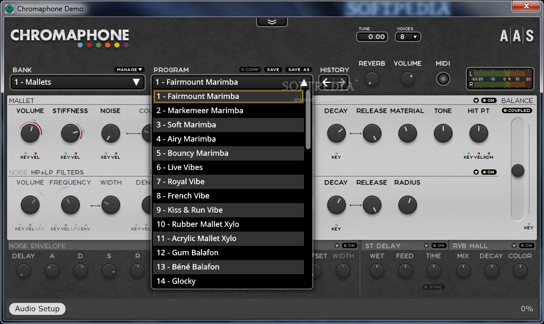Select program 12 - Gum Balafon
The width and height of the screenshot is (544, 324).
(229, 253)
